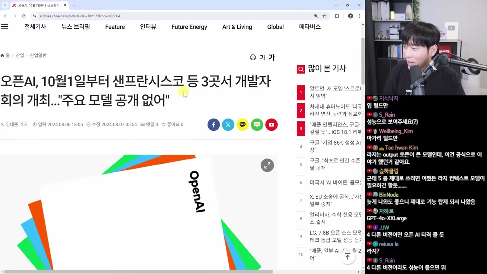Open the Global menu

(x=275, y=27)
